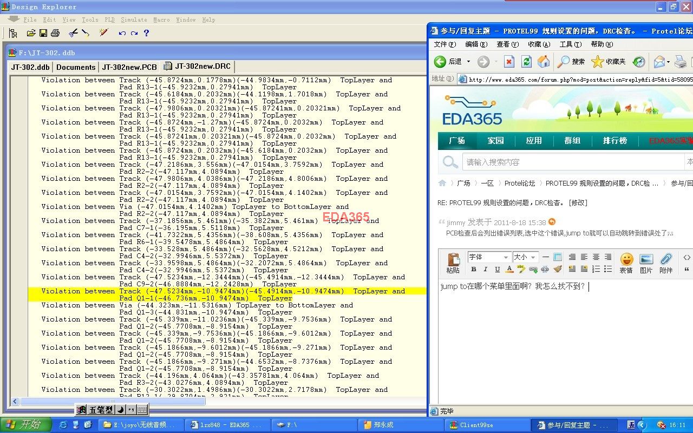Insert ordered numbered list in the editor
The width and height of the screenshot is (693, 433).
596,269
